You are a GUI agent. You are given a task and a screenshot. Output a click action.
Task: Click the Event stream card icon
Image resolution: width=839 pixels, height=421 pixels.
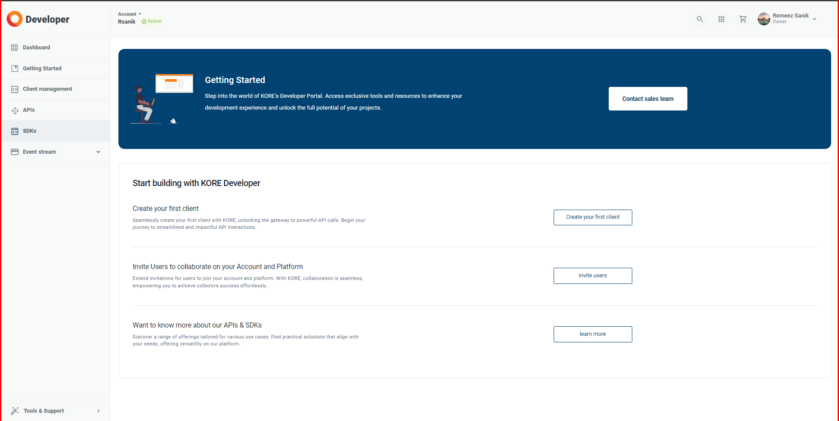click(14, 152)
